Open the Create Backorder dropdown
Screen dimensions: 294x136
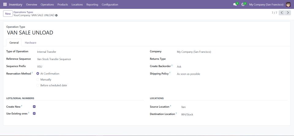click(230, 66)
